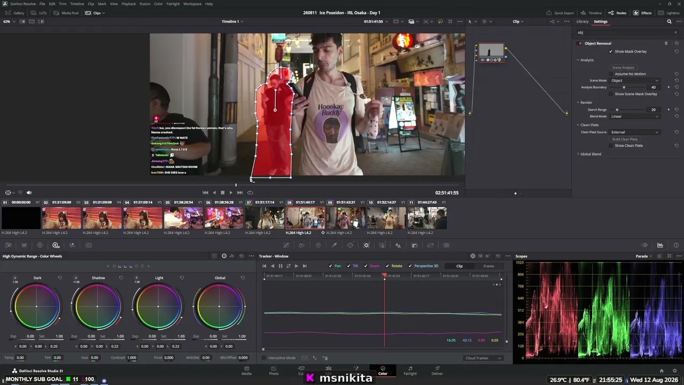Open the Info palette icon

tap(676, 245)
